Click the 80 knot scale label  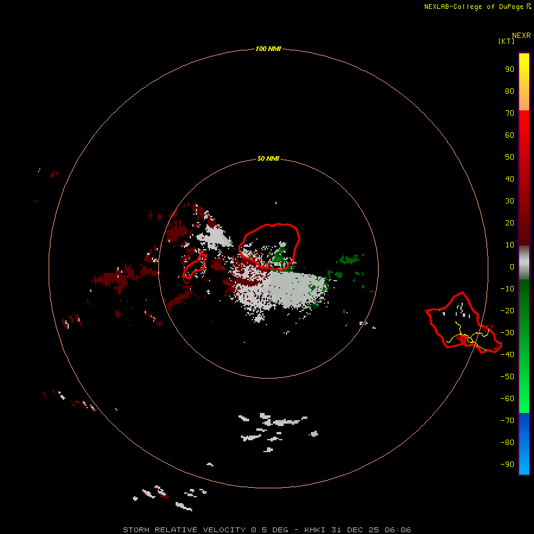[510, 91]
